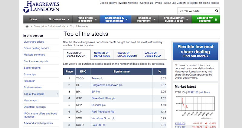Expand Free investment guides & tools arrow
The width and height of the screenshot is (242, 128).
pos(187,19)
